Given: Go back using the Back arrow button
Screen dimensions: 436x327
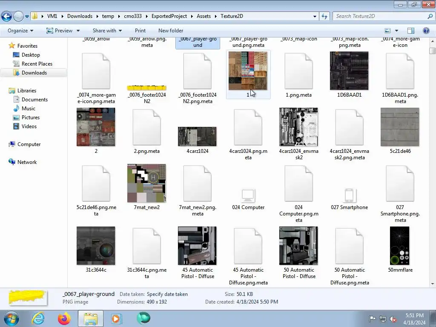Looking at the screenshot, I should click(x=7, y=16).
